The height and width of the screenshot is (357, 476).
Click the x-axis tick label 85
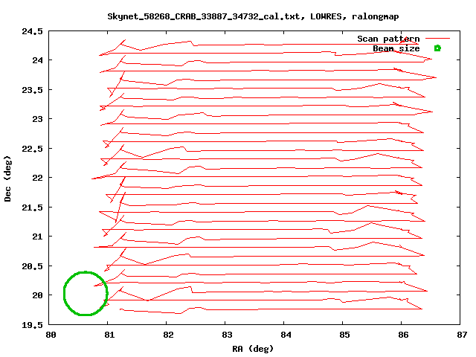(344, 335)
